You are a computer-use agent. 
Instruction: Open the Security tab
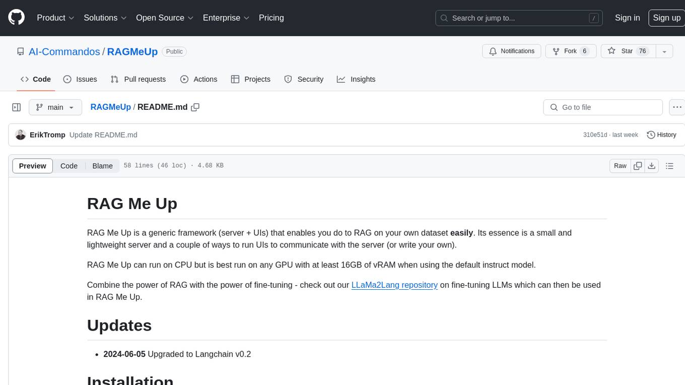(x=304, y=79)
